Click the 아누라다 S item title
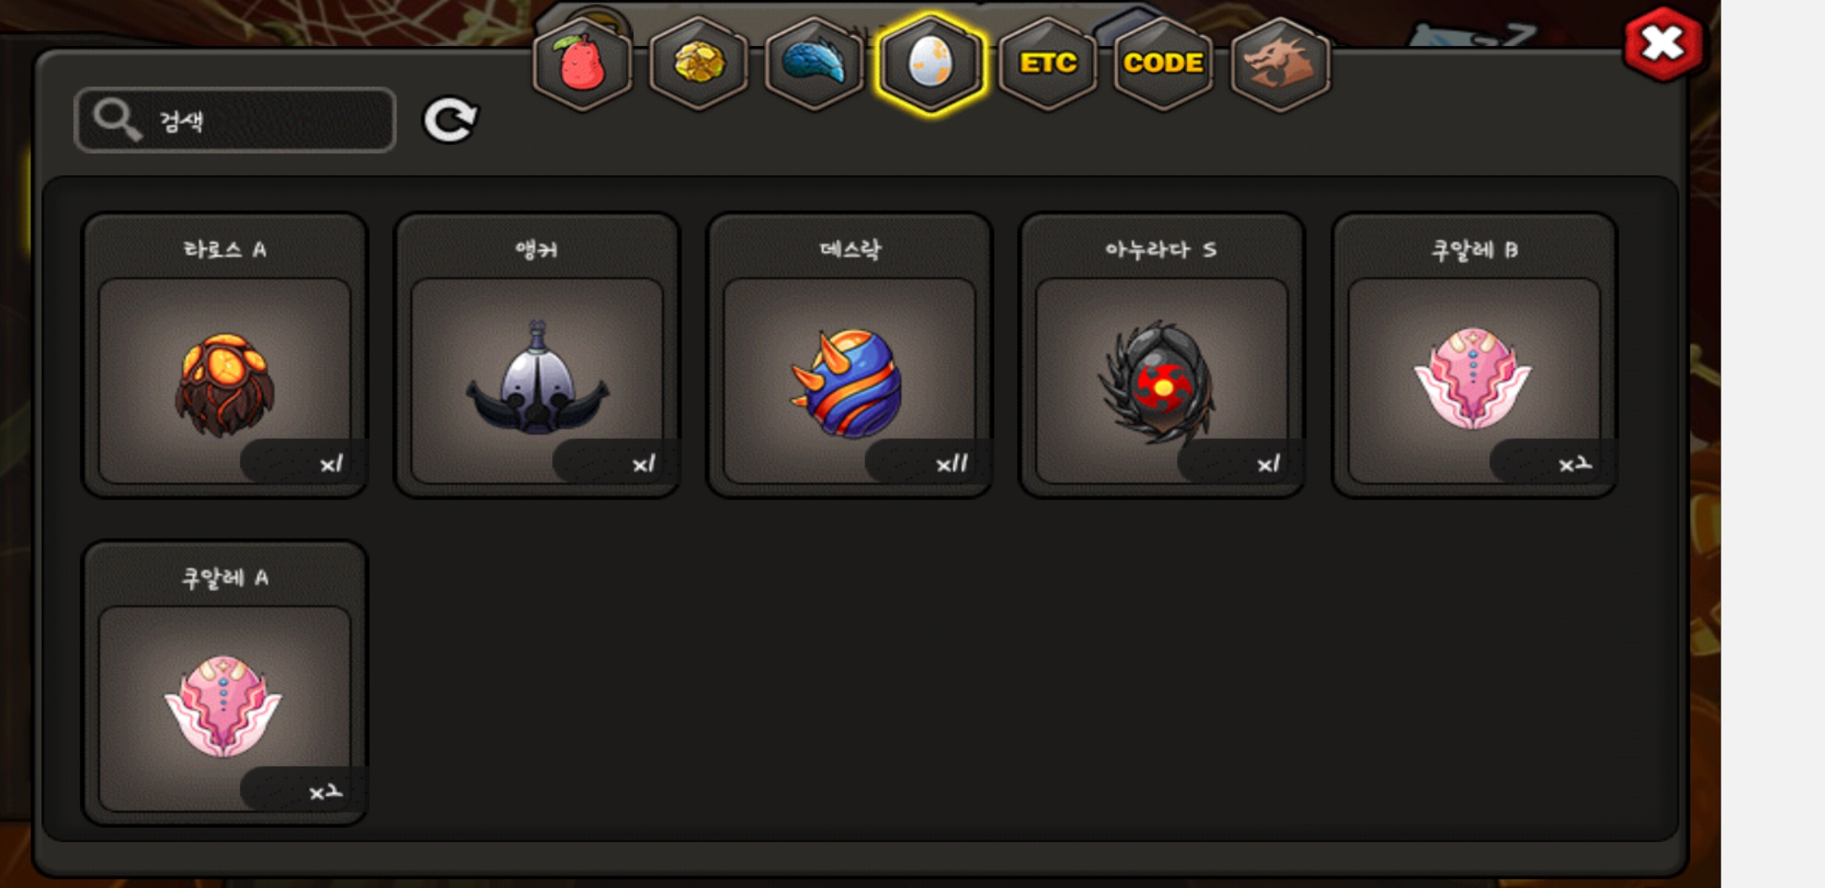The image size is (1825, 888). coord(1161,249)
